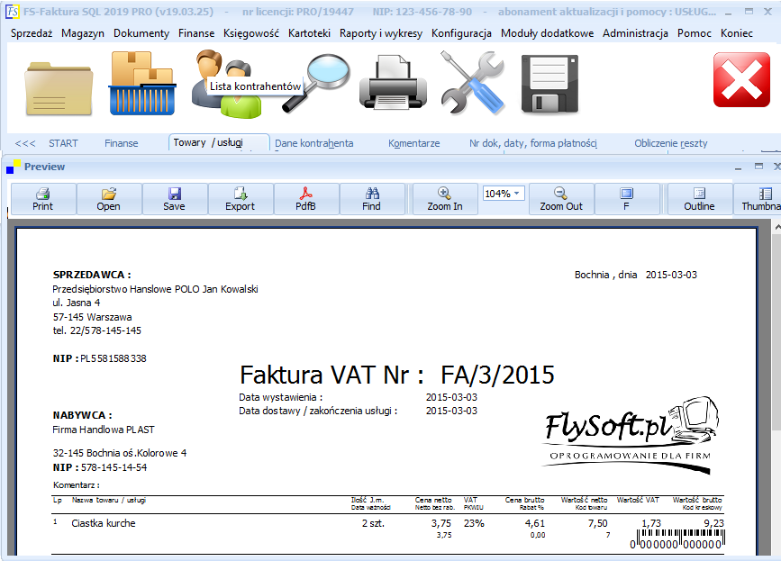The width and height of the screenshot is (781, 561).
Task: Save the previewed report
Action: tap(175, 199)
